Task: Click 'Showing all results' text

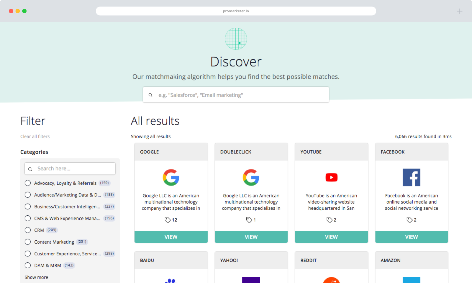Action: pos(151,136)
